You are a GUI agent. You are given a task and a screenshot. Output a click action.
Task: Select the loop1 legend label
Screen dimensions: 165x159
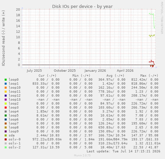pyautogui.click(x=14, y=84)
